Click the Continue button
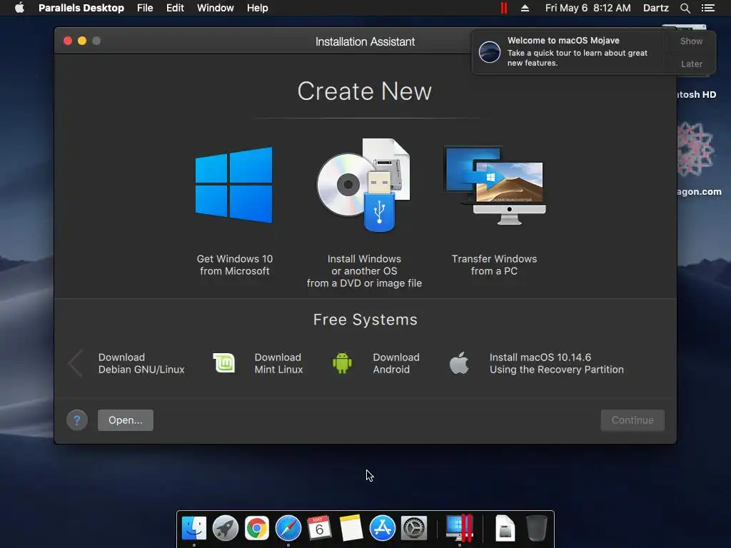 point(632,420)
